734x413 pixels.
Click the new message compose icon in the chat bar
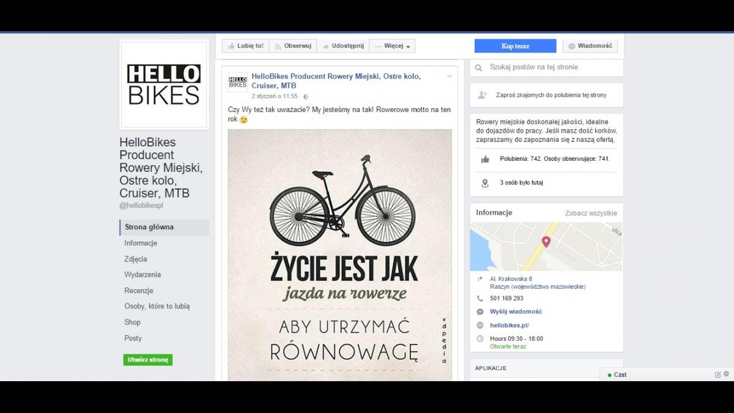[x=717, y=374]
